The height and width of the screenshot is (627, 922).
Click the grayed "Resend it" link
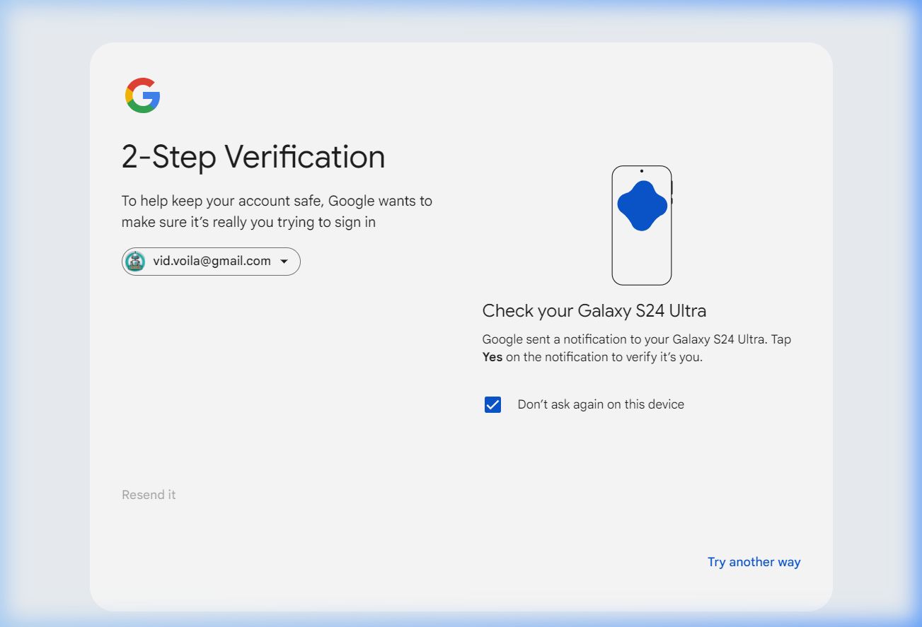coord(149,495)
